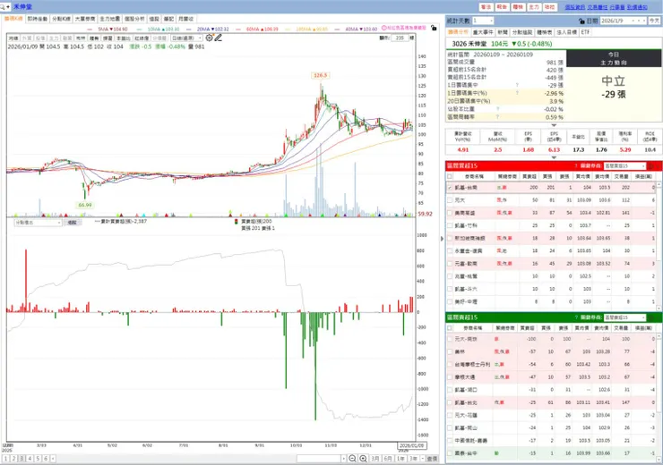
Task: Open help icon for 1日籌碼集中(%) row
Action: [517, 93]
